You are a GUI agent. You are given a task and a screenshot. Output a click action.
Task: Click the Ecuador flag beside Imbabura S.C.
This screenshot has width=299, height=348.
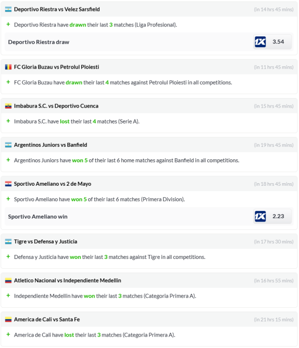click(8, 106)
